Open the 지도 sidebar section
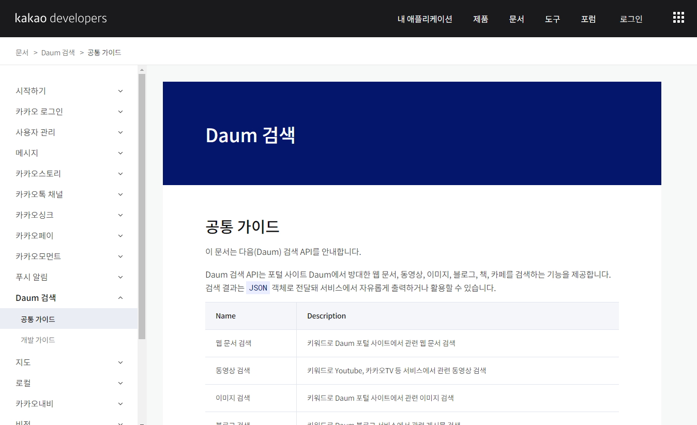The width and height of the screenshot is (697, 425). click(23, 362)
